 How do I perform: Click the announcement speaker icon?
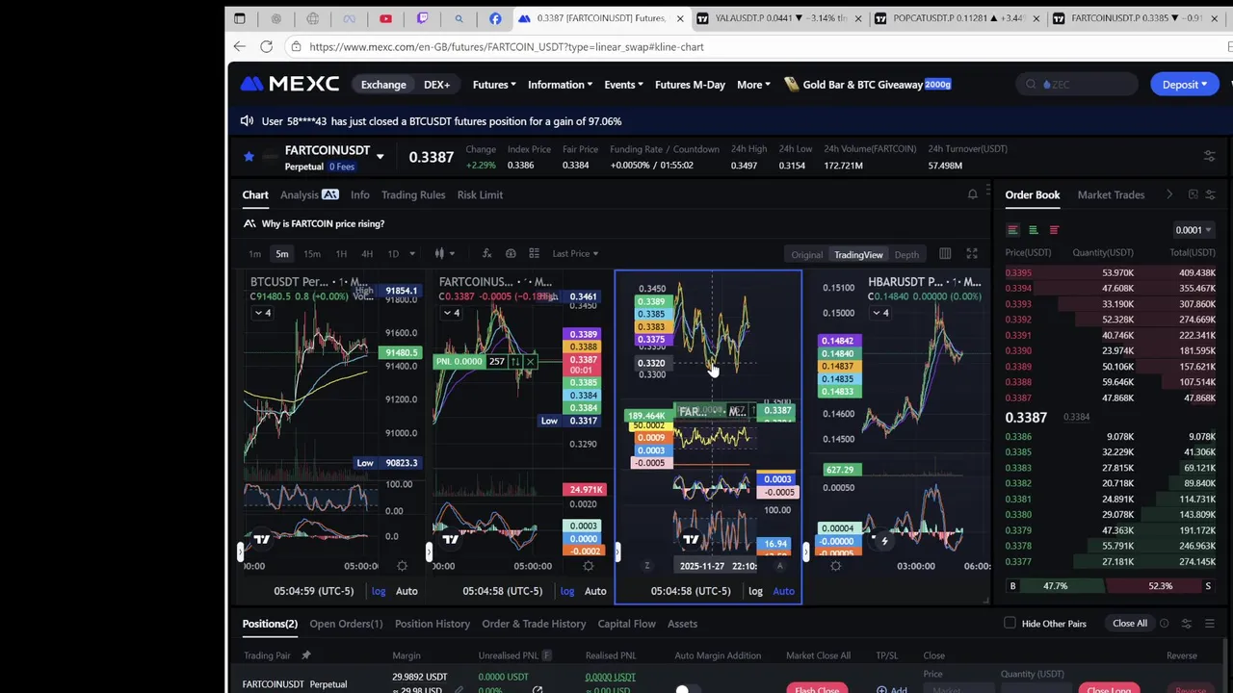(x=247, y=121)
